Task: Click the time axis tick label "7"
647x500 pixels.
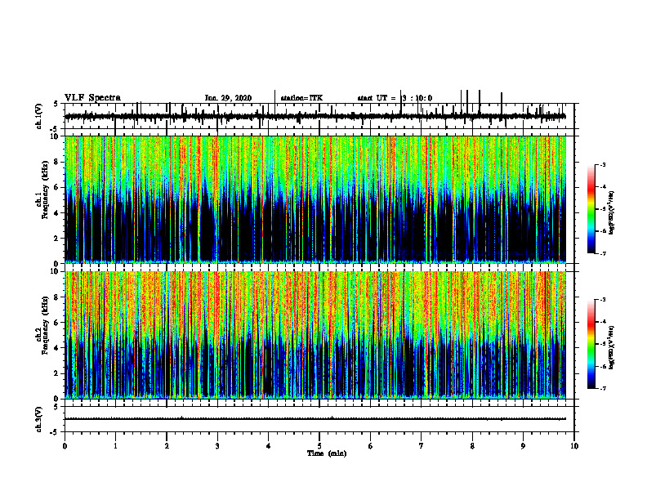Action: (422, 446)
